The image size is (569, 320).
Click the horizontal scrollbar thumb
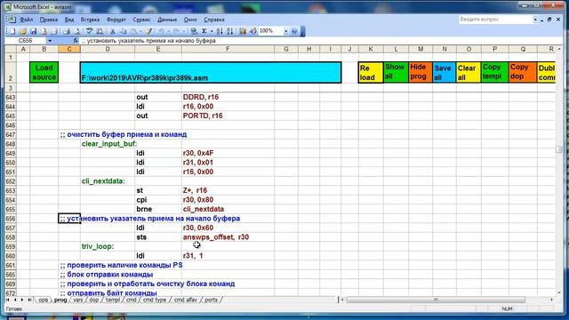pos(436,300)
